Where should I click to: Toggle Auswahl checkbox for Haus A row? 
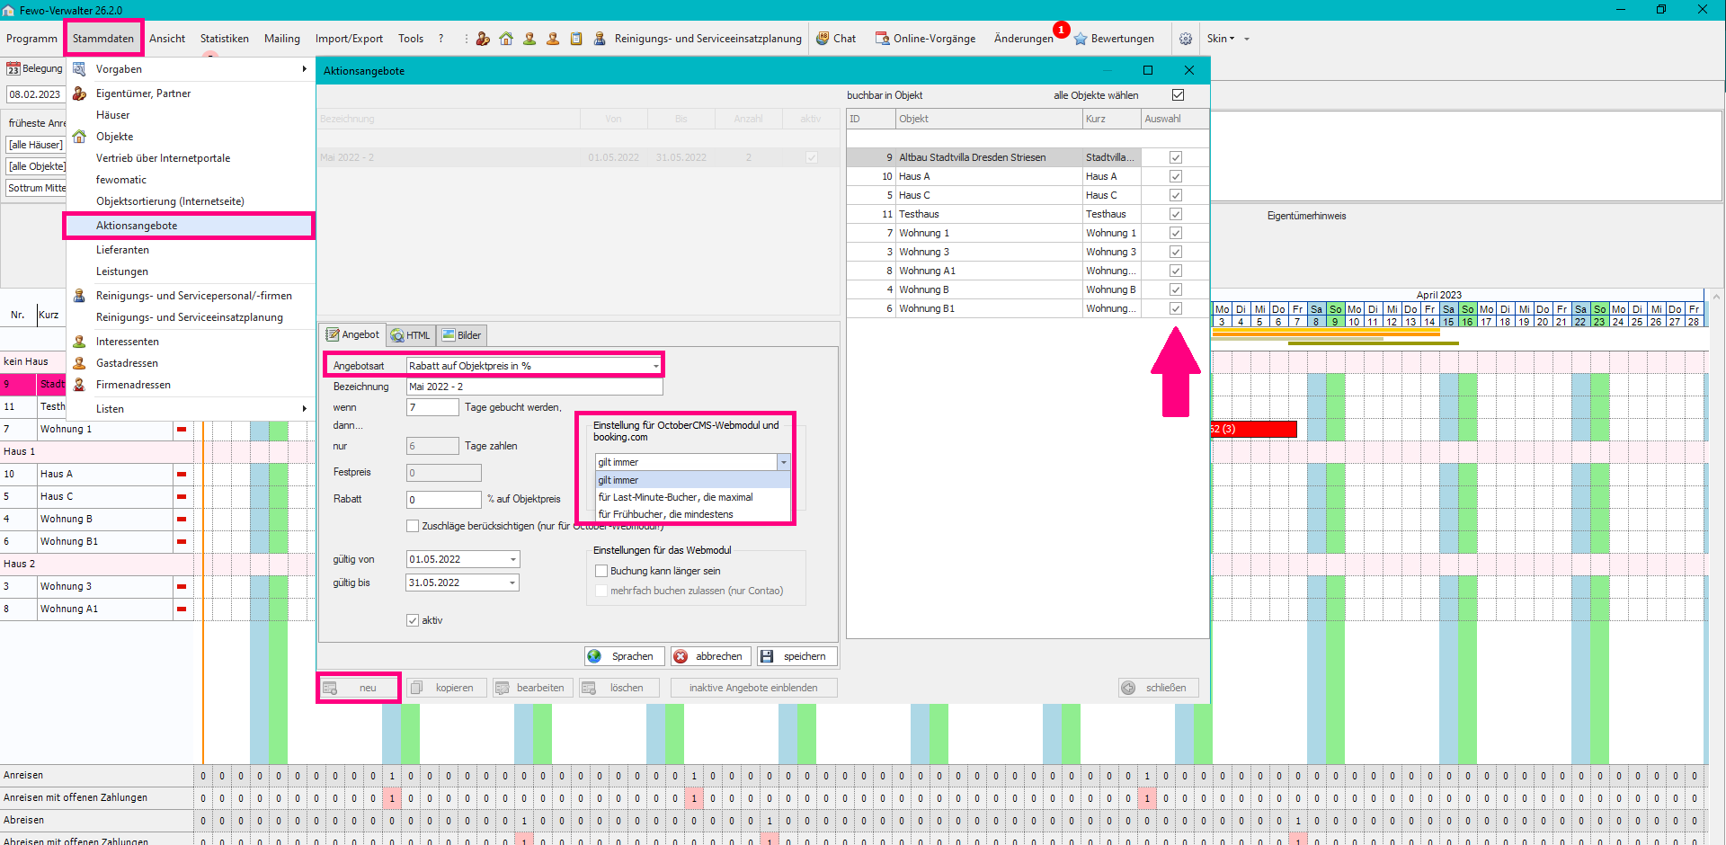click(x=1175, y=176)
